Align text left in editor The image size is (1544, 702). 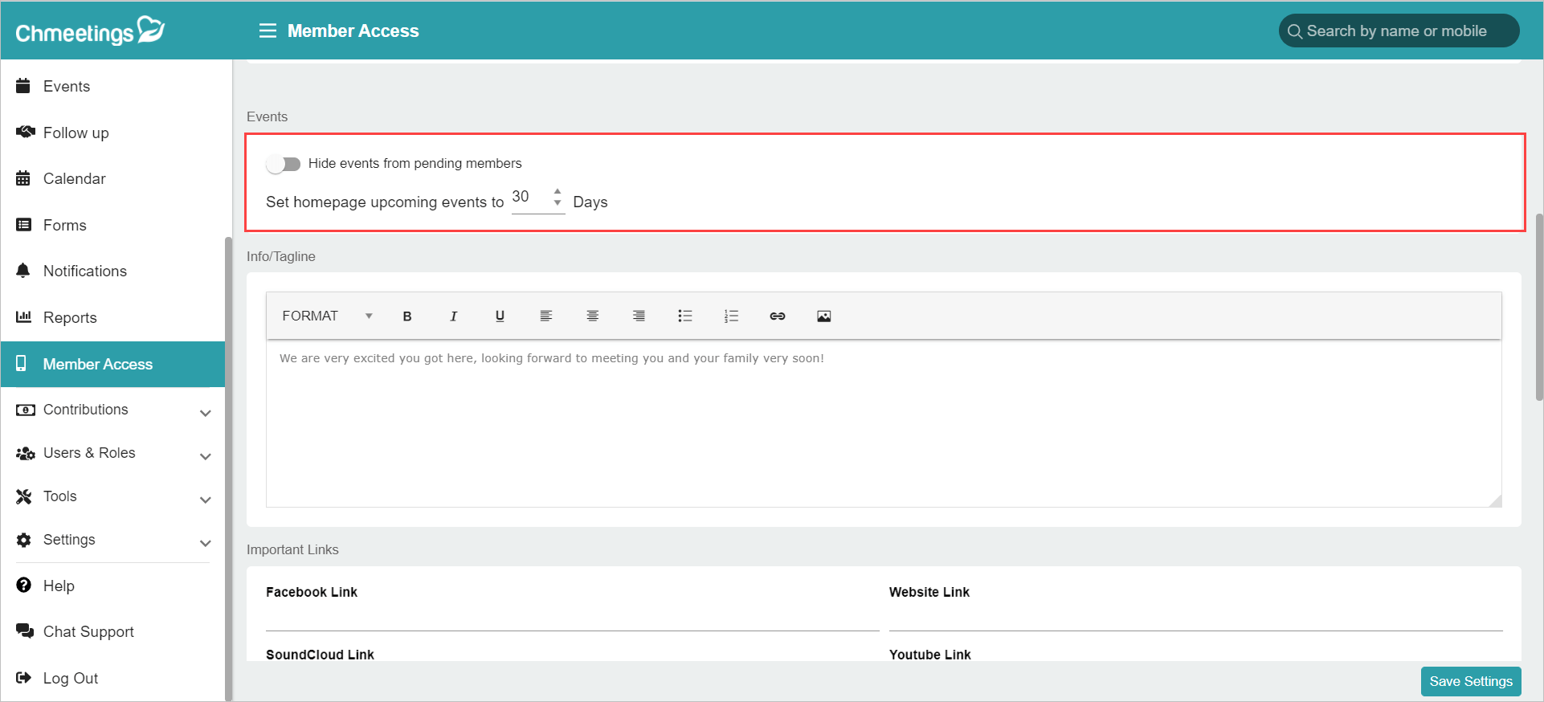coord(546,316)
